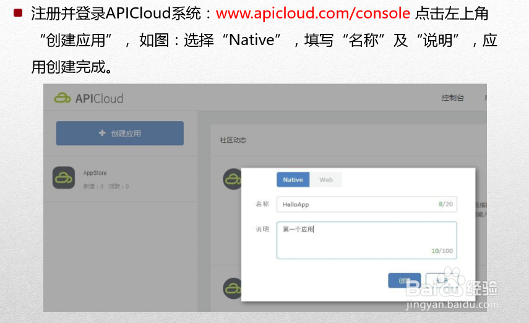
Task: Click the APICloud brand text in header
Action: coord(99,98)
